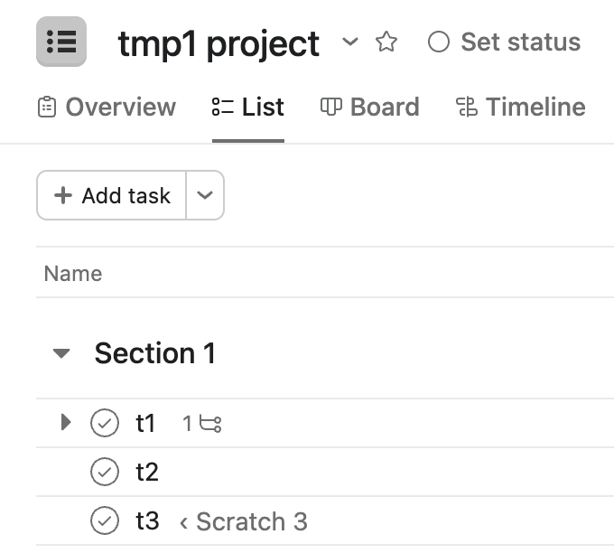Click the Name column header
This screenshot has width=614, height=553.
(x=73, y=274)
